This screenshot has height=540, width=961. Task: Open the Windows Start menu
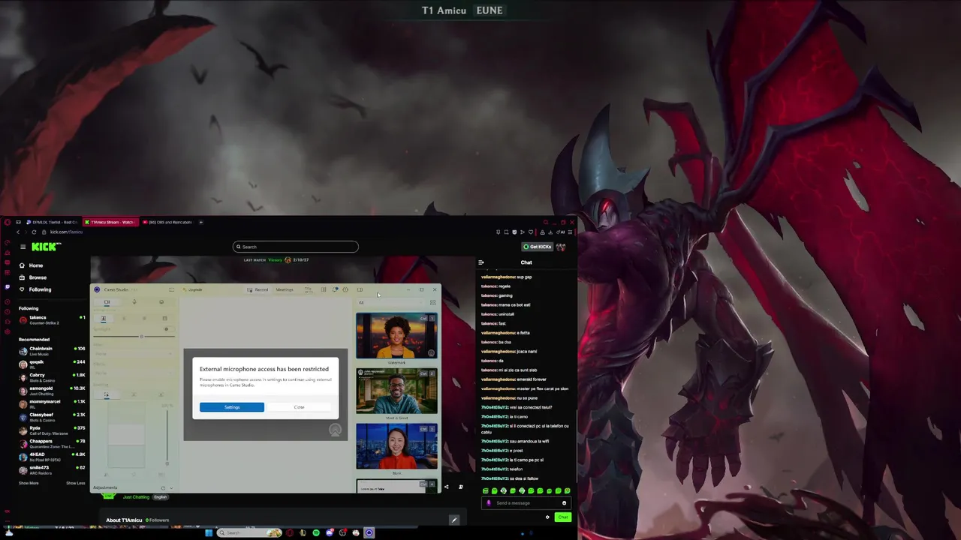[209, 533]
